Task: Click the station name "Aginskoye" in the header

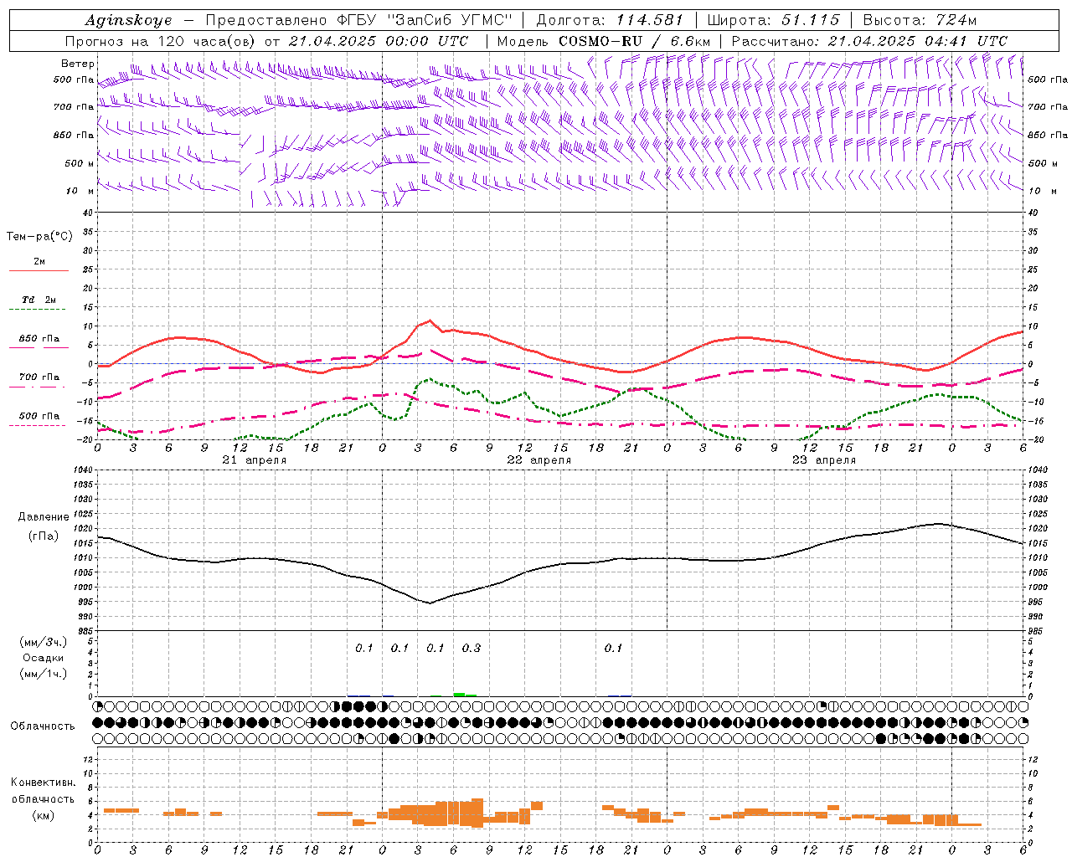Action: [128, 20]
